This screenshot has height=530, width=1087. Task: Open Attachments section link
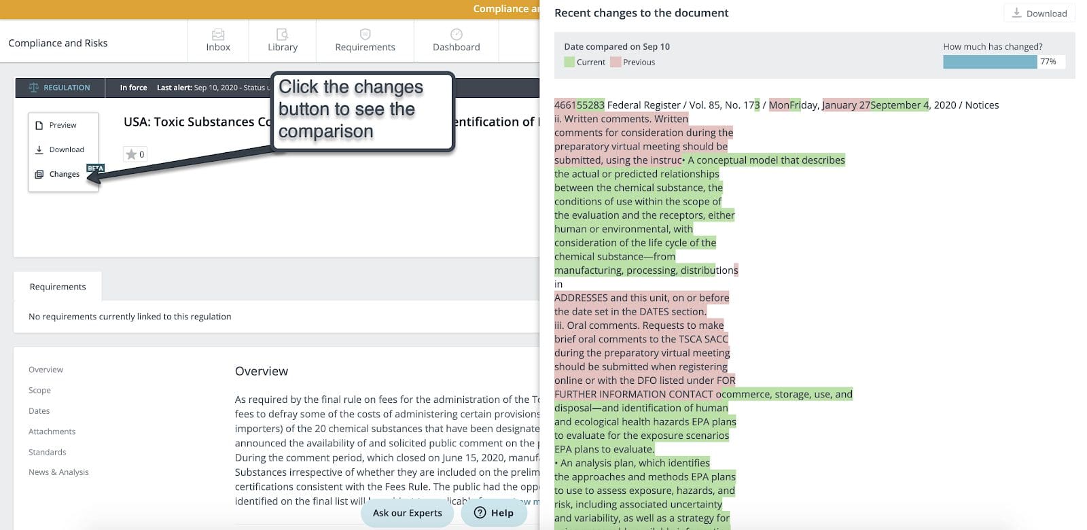pyautogui.click(x=52, y=431)
